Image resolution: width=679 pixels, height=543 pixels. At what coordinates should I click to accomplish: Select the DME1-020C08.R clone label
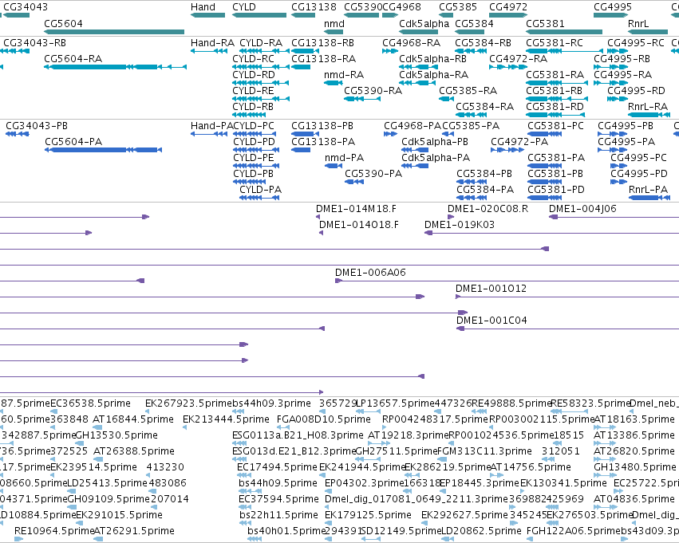tap(488, 209)
